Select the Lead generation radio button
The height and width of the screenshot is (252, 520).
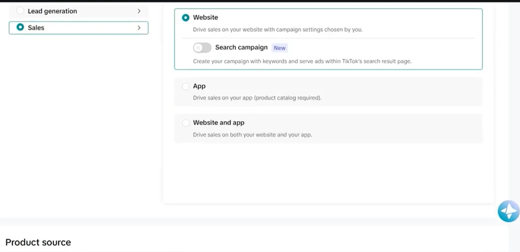pos(20,11)
